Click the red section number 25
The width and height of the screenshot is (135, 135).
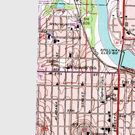click(x=43, y=36)
